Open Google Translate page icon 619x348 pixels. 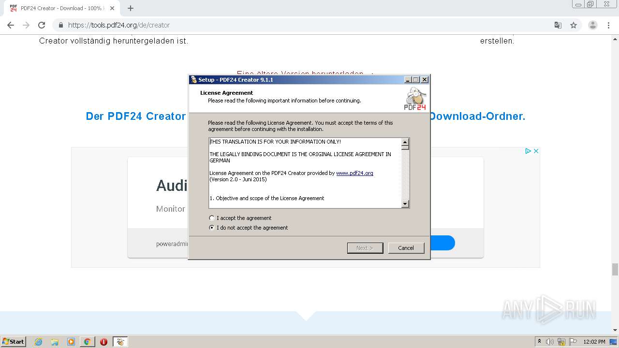tap(558, 25)
